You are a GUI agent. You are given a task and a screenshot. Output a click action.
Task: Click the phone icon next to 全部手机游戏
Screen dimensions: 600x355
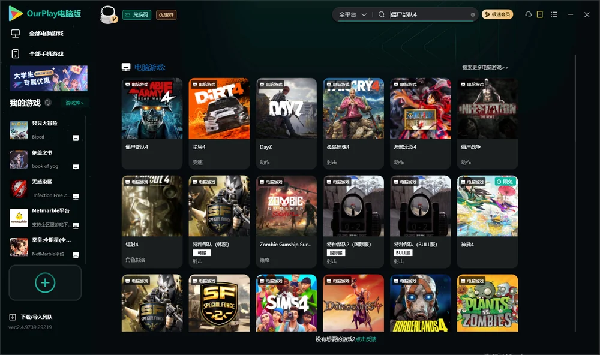[16, 53]
